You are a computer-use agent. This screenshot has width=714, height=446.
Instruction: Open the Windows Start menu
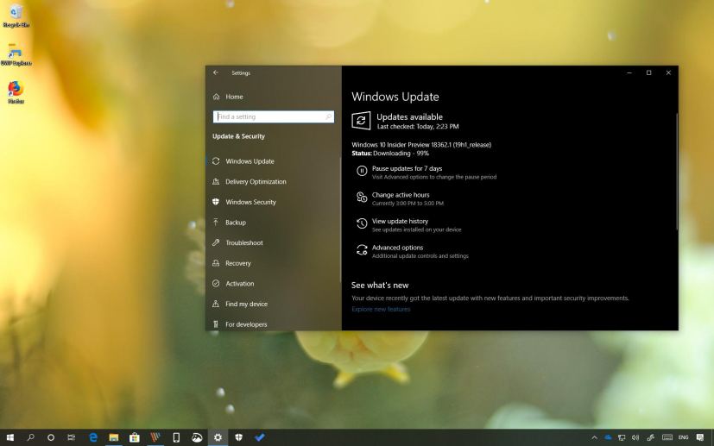9,437
